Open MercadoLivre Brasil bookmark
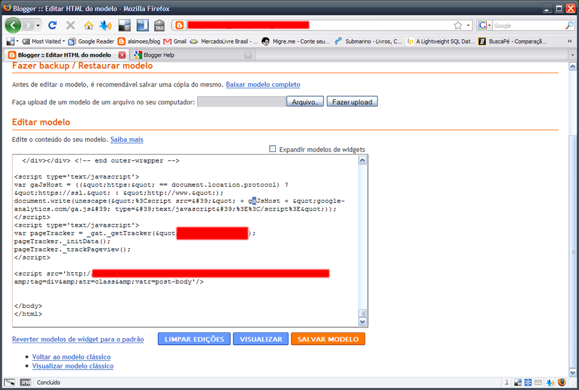Screen dimensions: 579x390 click(224, 41)
